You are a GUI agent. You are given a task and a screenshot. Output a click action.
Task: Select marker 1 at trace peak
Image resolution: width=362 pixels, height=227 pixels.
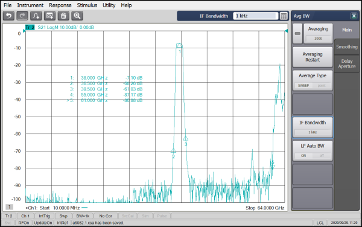(x=179, y=45)
